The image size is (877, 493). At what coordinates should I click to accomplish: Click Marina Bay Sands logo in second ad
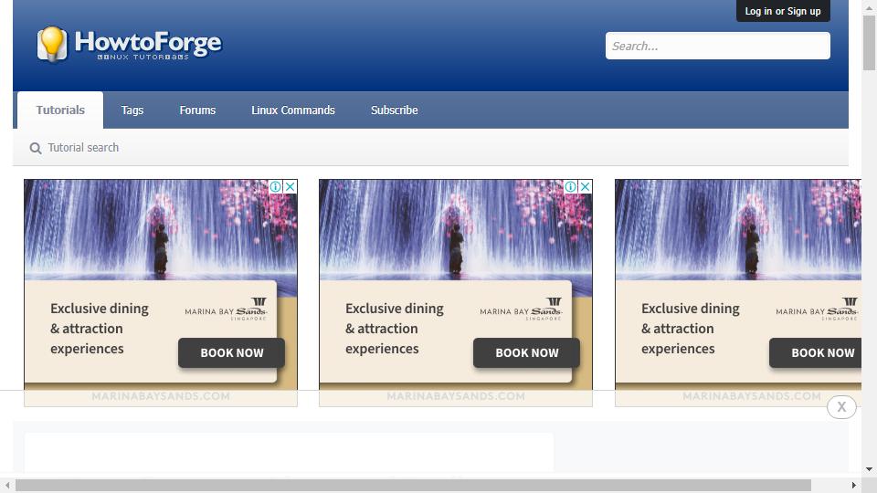(521, 309)
